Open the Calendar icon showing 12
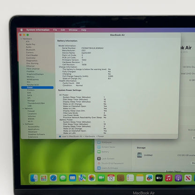This screenshot has height=195, width=195. pyautogui.click(x=111, y=178)
